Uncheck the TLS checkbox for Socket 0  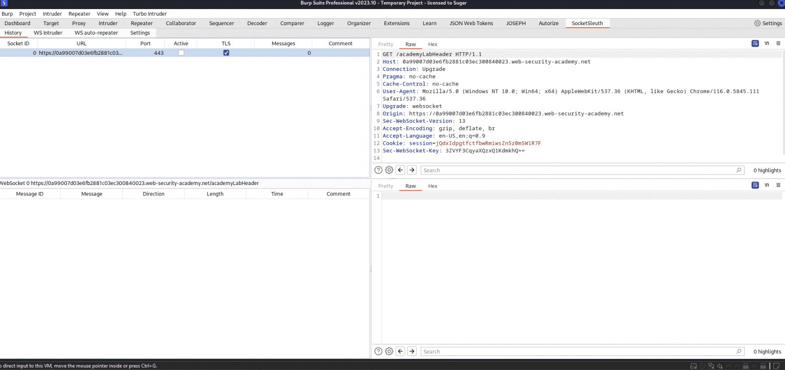226,53
